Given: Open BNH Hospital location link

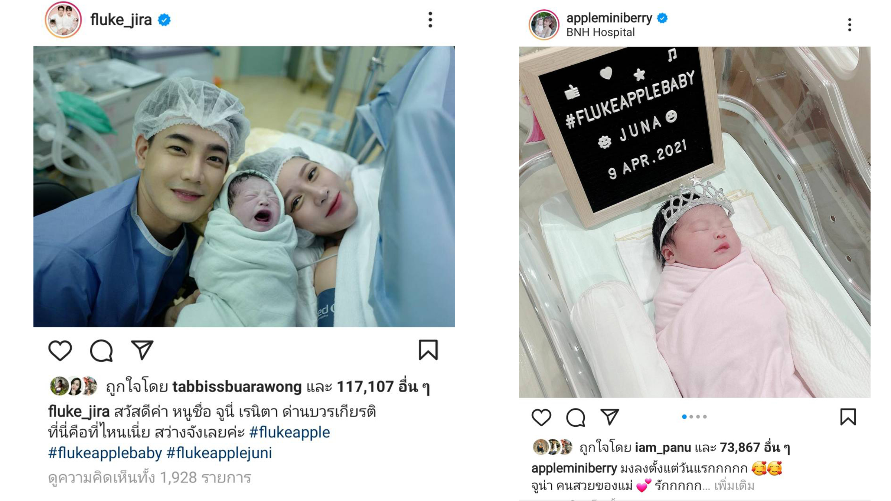Looking at the screenshot, I should click(x=600, y=33).
